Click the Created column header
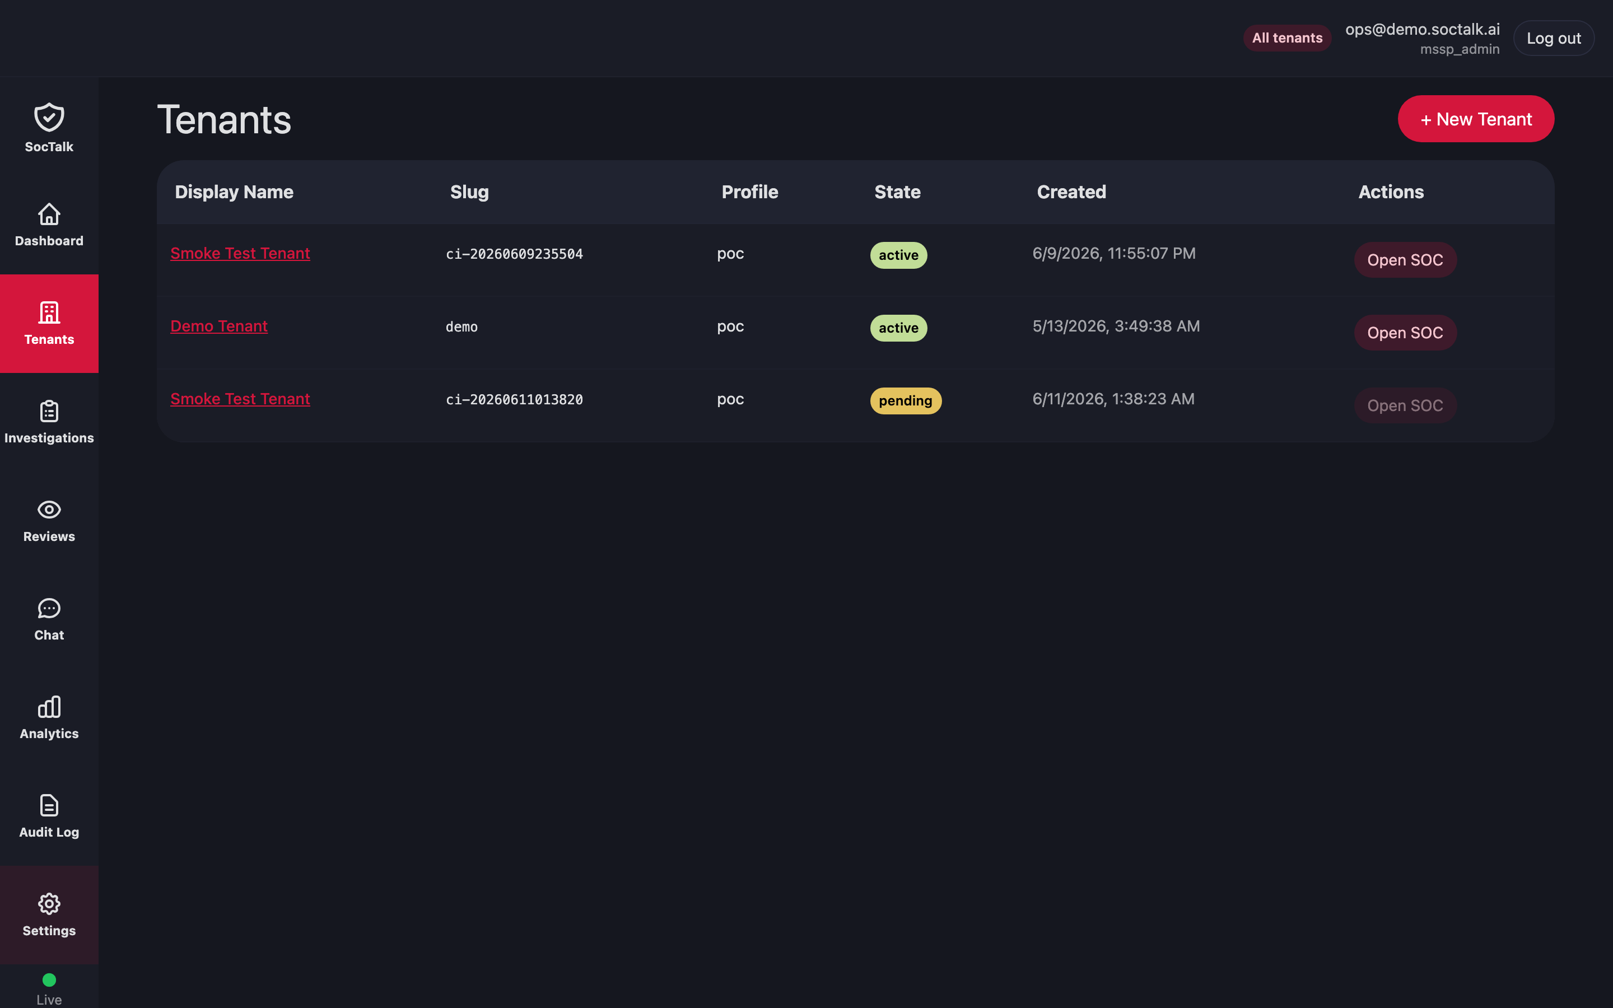Viewport: 1613px width, 1008px height. (x=1071, y=192)
